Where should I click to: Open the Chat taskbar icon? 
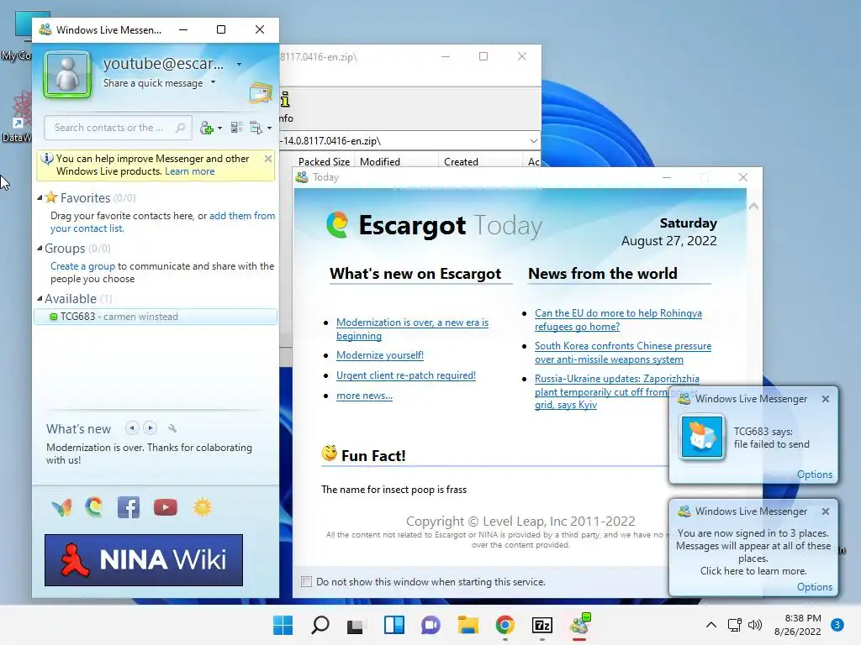pos(430,625)
